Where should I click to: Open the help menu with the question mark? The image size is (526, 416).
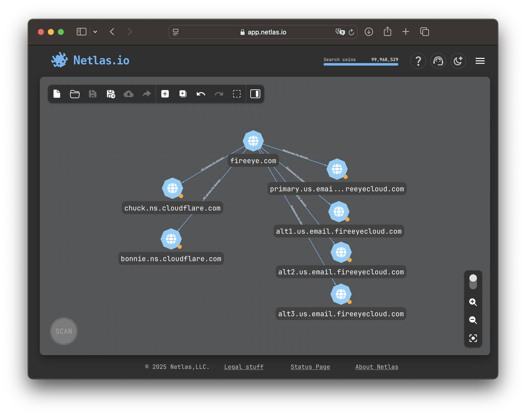coord(418,61)
